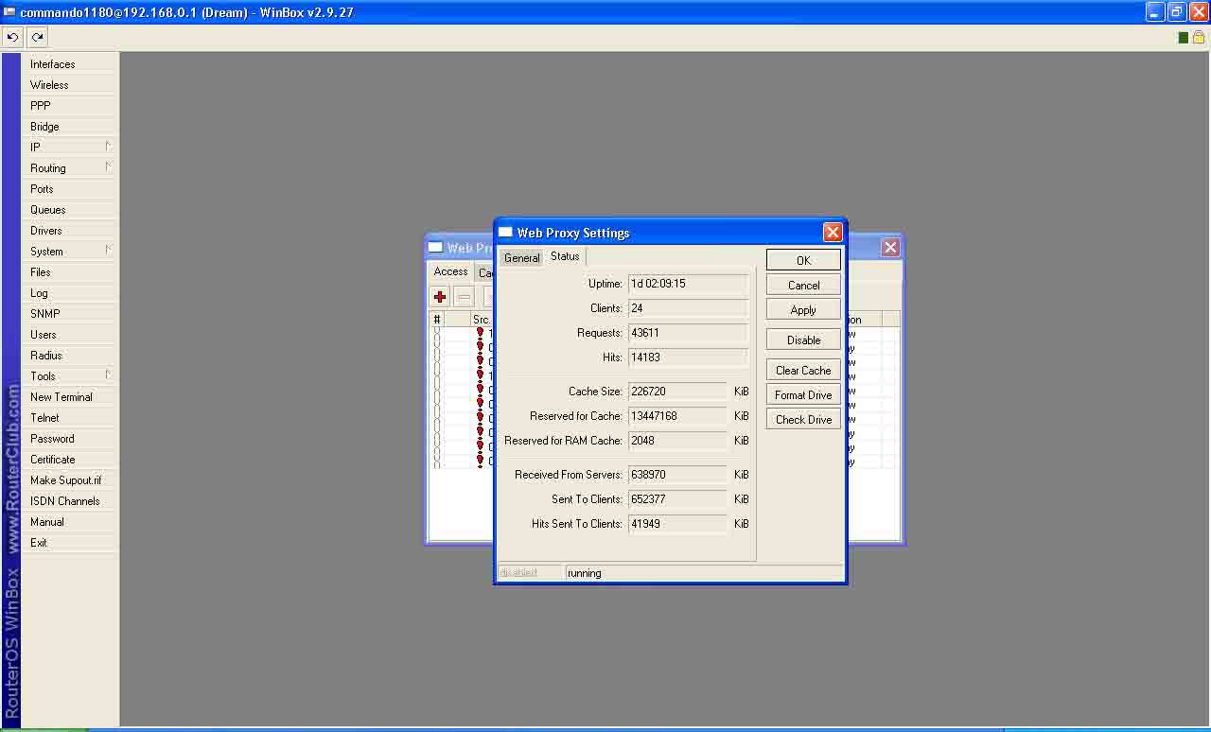Open the Queues menu
The width and height of the screenshot is (1211, 732).
[x=69, y=209]
